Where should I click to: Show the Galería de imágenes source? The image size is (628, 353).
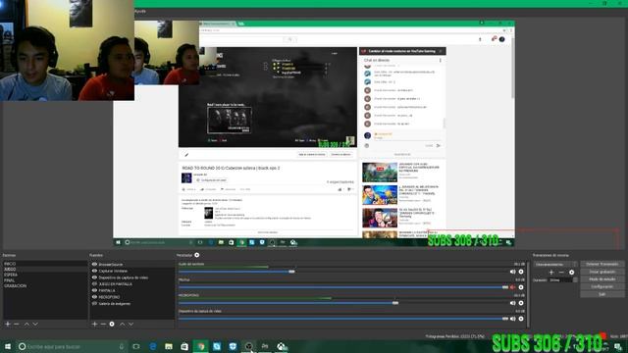coord(94,303)
